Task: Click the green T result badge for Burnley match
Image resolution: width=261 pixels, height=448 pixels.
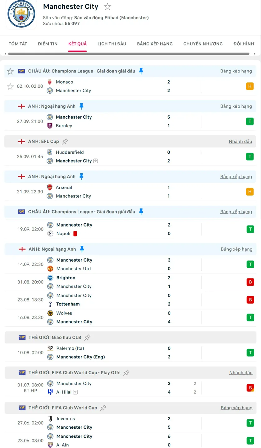Action: click(250, 121)
